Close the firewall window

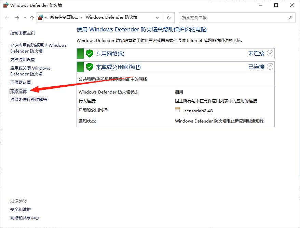tap(291, 5)
